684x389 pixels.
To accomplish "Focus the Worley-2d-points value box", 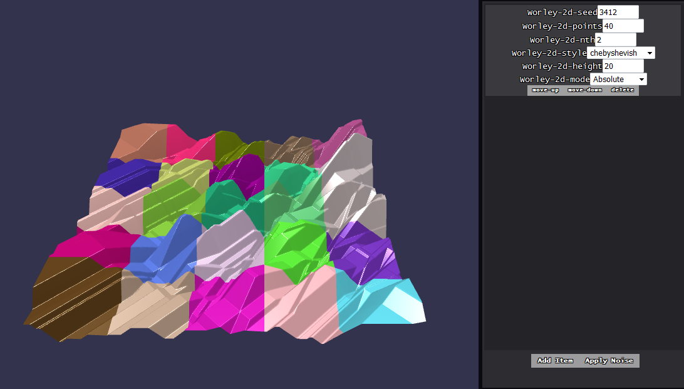I will coord(623,26).
